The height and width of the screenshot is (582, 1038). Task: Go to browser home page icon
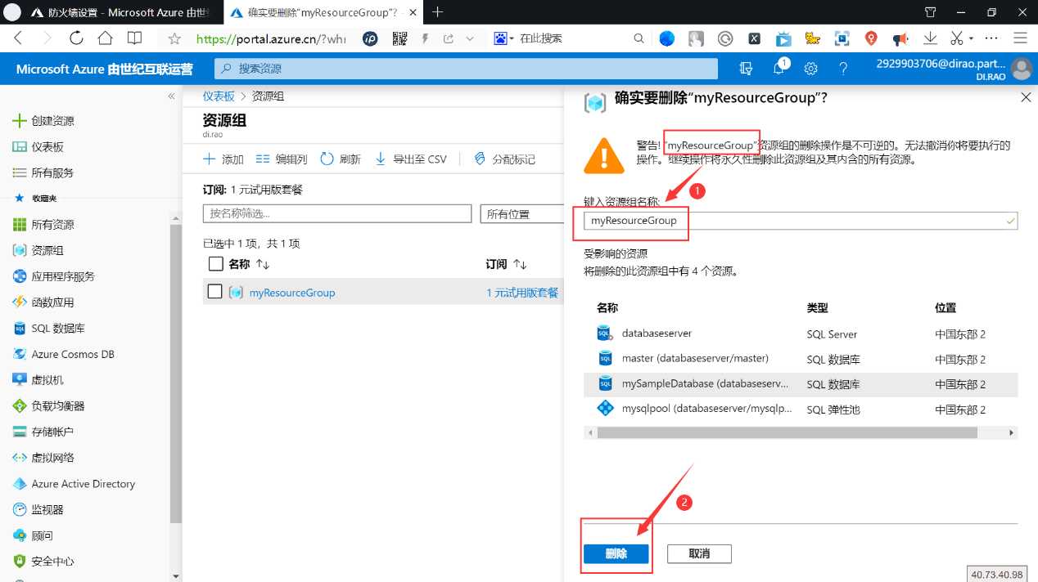pos(105,38)
